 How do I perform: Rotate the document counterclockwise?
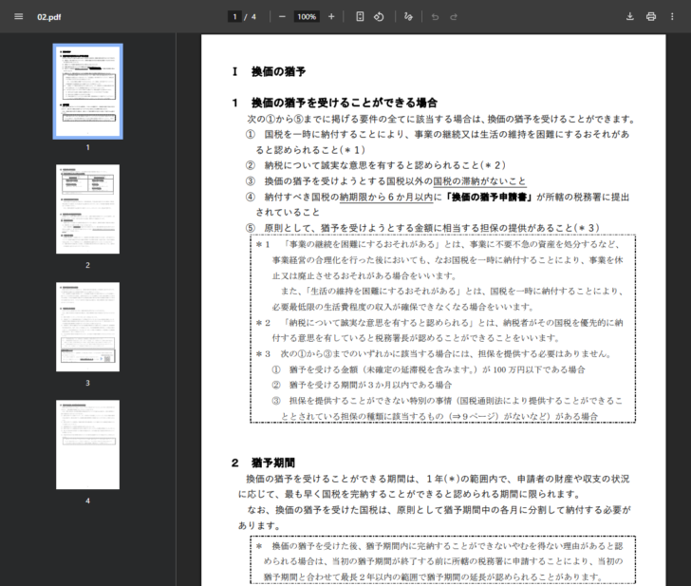379,17
